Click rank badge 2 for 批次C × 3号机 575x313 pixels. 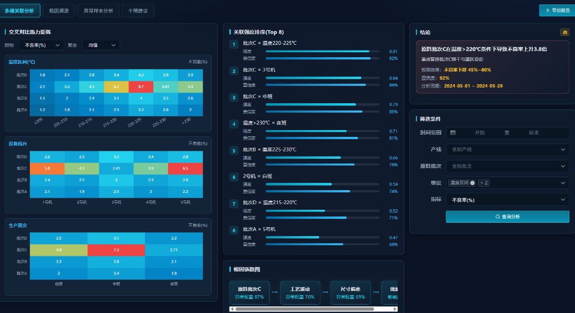[x=234, y=71]
